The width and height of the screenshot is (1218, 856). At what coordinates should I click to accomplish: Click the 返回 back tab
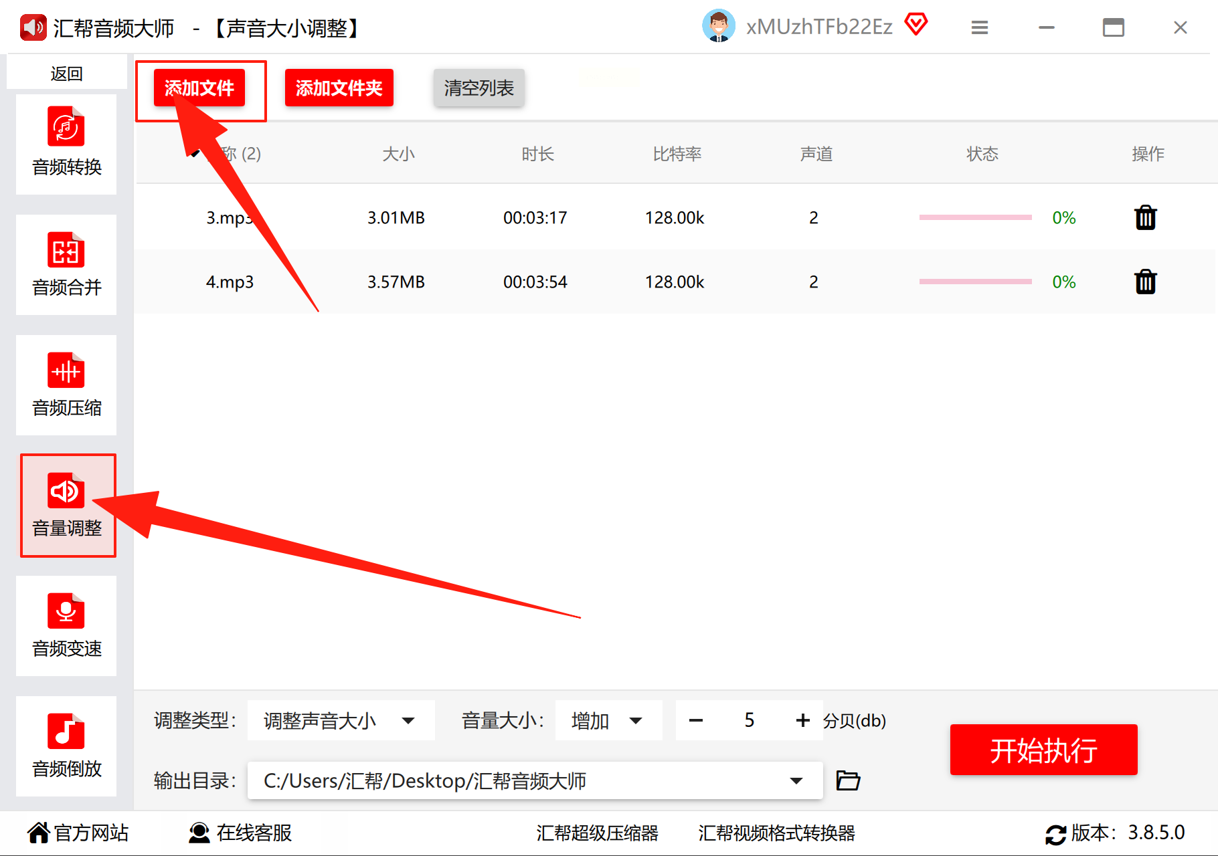pyautogui.click(x=66, y=73)
